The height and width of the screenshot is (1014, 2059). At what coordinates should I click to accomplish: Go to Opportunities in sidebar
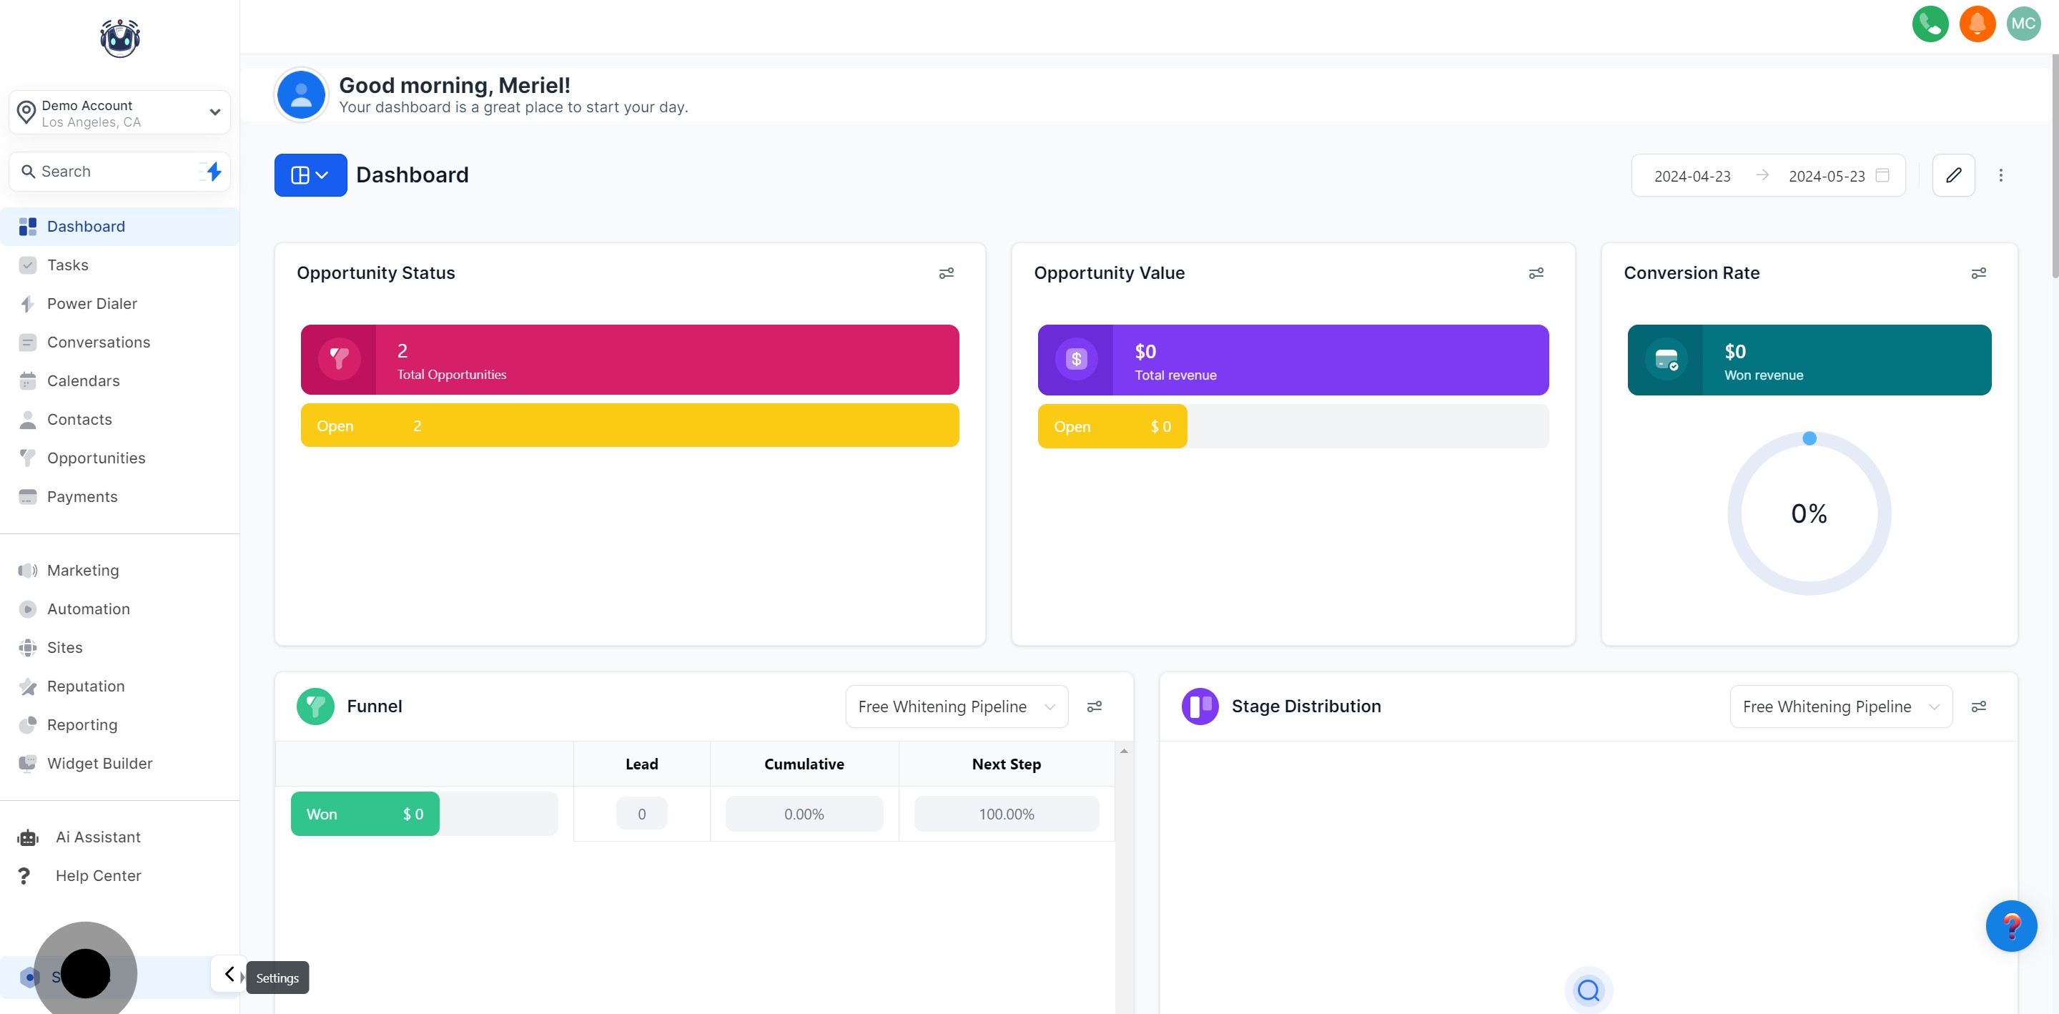click(x=96, y=458)
